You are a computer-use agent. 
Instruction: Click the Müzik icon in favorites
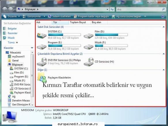tap(4, 38)
